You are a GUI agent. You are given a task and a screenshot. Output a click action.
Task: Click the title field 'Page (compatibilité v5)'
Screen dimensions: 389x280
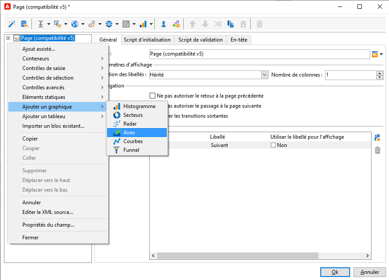pyautogui.click(x=259, y=54)
